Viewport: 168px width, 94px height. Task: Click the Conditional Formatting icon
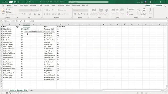pos(94,10)
